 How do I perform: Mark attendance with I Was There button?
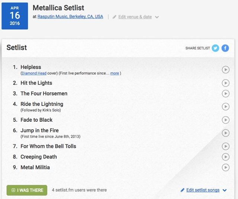27,190
